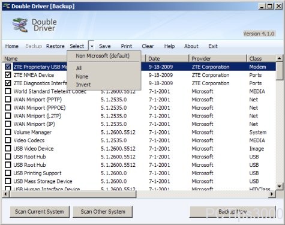Click Save in the toolbar
The width and height of the screenshot is (285, 225).
click(105, 46)
